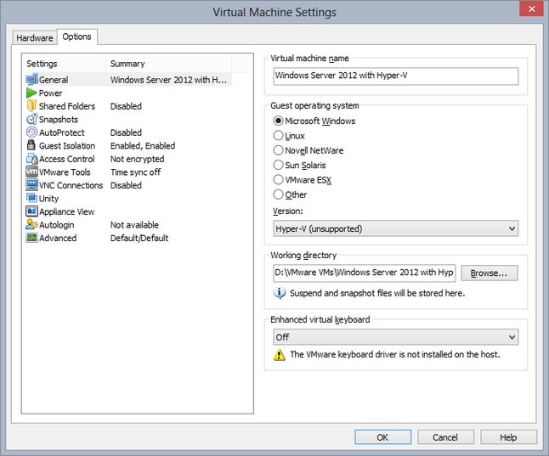
Task: Select the VMware Tools row label
Action: [65, 172]
